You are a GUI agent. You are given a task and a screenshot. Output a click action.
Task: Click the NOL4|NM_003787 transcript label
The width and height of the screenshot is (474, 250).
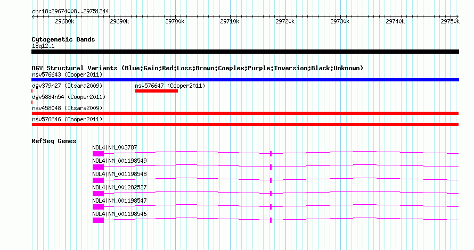click(x=115, y=148)
